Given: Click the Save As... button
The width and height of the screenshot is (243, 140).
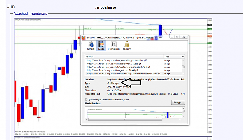Looking at the screenshot, I should 178,102.
